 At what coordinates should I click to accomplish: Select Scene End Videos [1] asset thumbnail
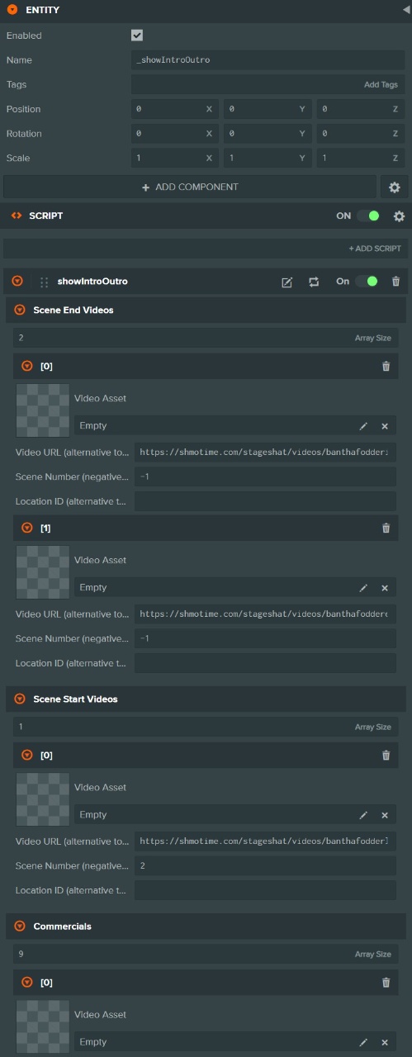pyautogui.click(x=43, y=572)
